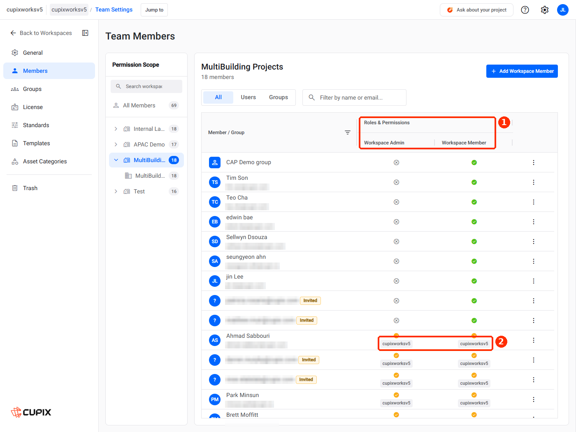
Task: Open the Jump to dropdown
Action: 154,10
